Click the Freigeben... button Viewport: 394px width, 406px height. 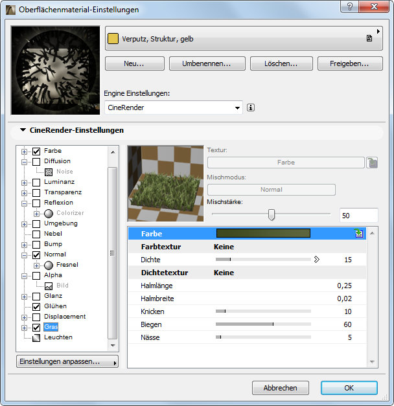point(350,63)
